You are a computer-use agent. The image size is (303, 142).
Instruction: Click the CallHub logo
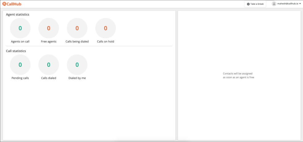pos(12,4)
